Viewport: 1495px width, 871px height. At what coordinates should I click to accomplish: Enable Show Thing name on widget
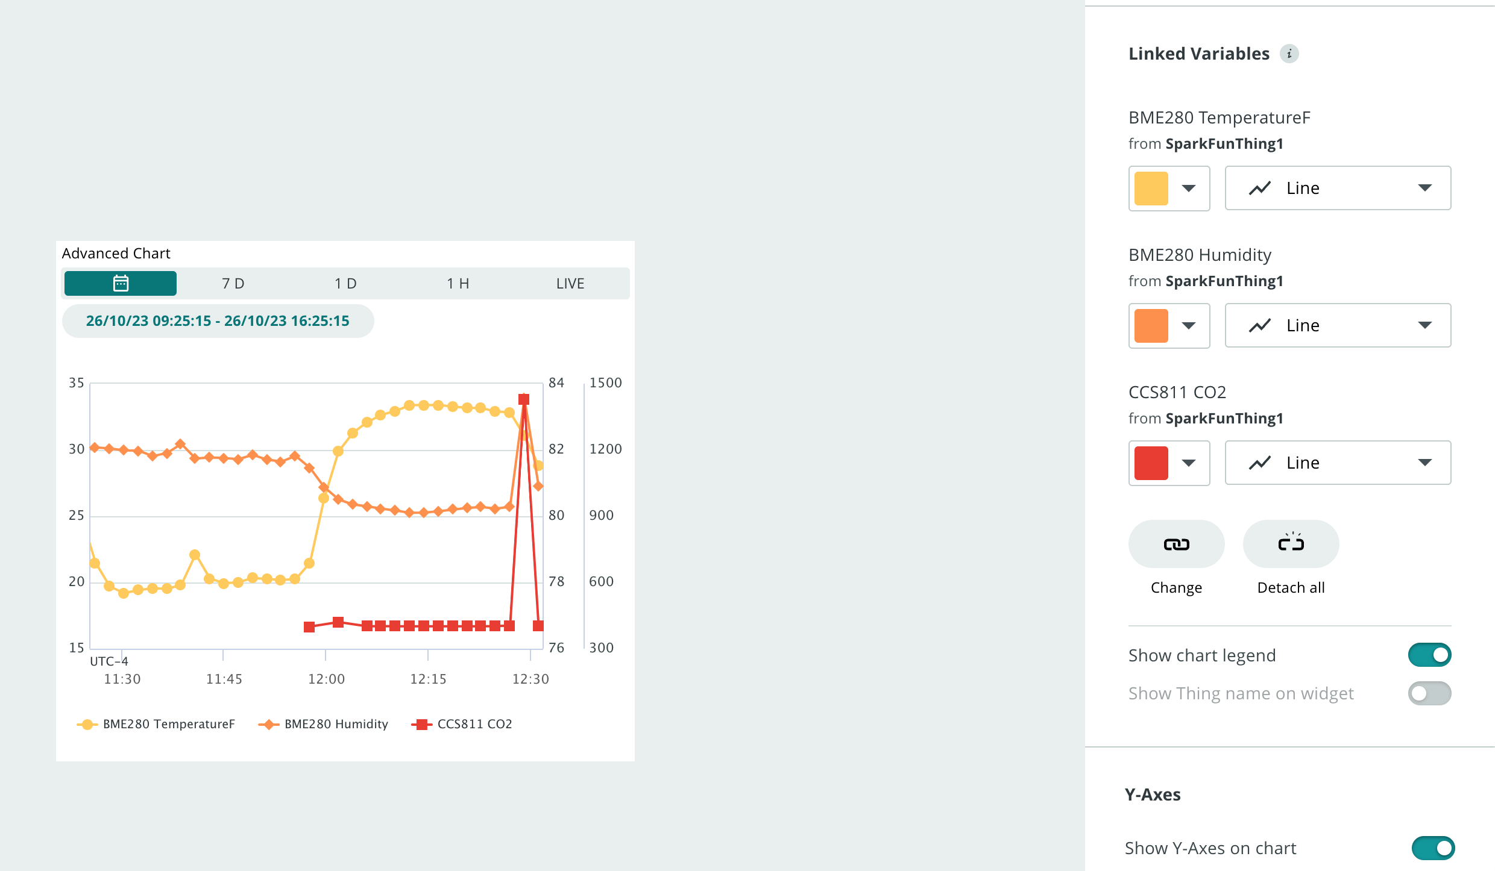coord(1430,693)
